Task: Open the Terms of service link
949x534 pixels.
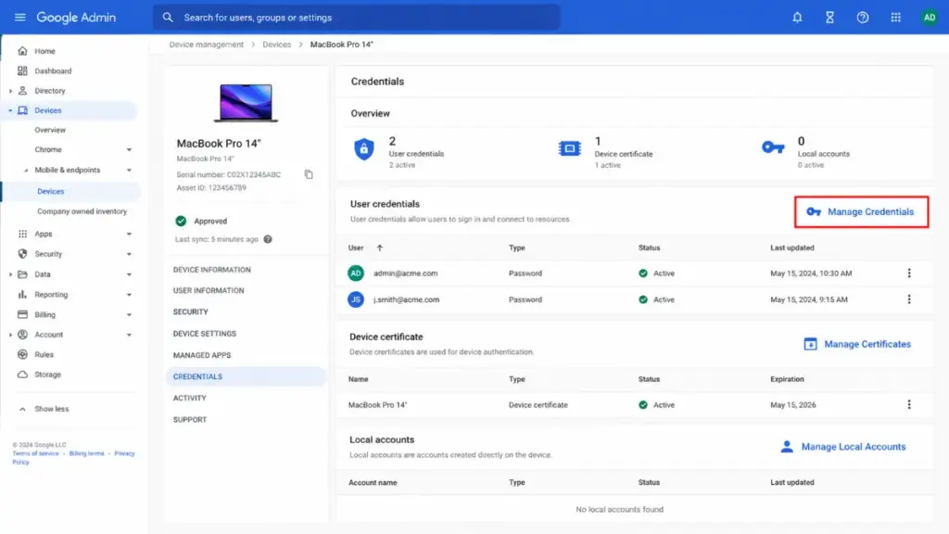Action: pos(36,453)
